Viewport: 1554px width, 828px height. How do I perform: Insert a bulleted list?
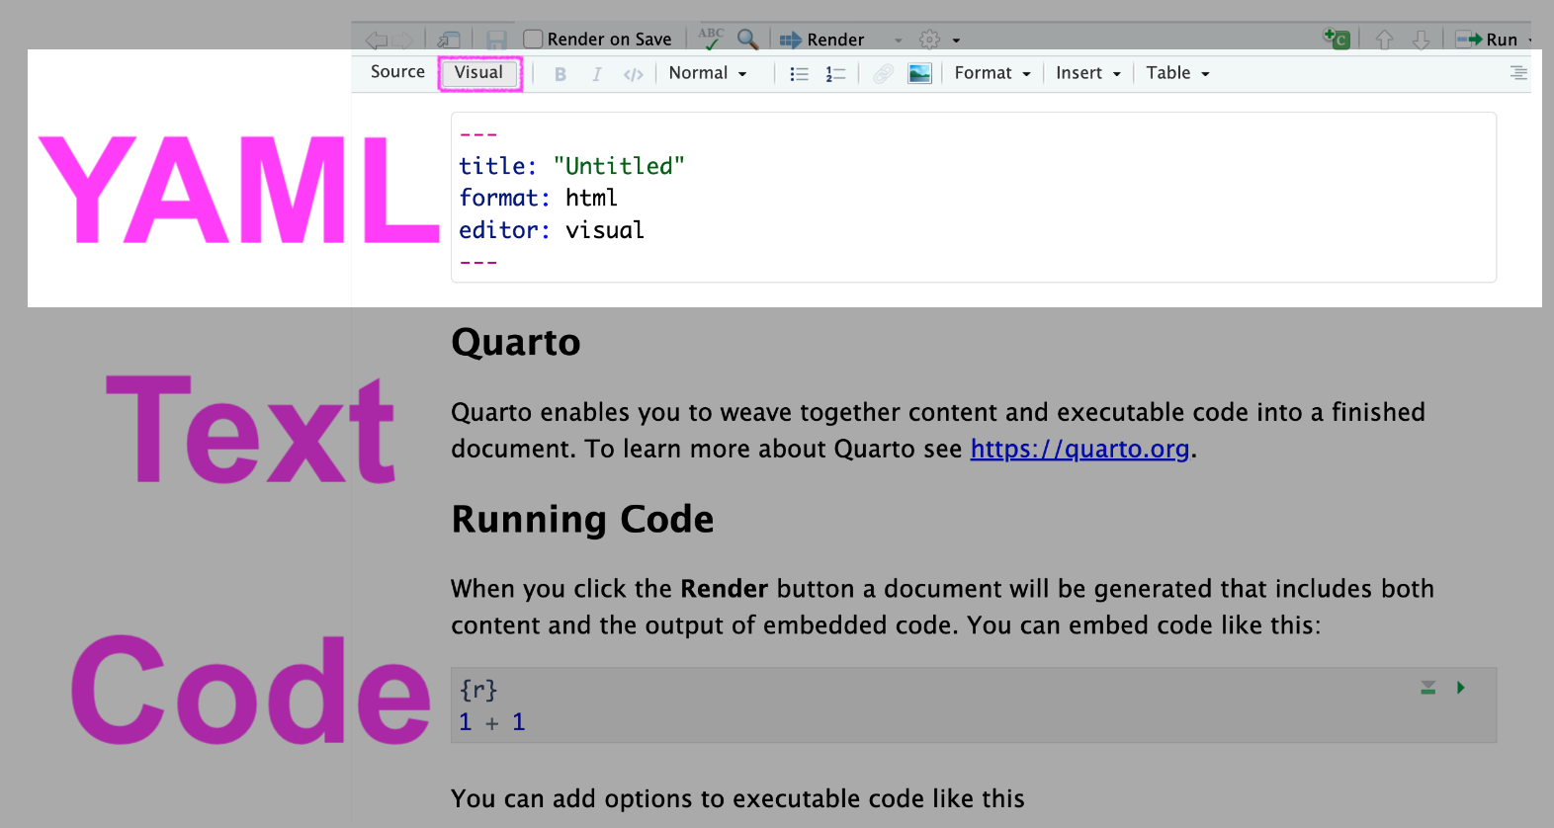pyautogui.click(x=799, y=74)
